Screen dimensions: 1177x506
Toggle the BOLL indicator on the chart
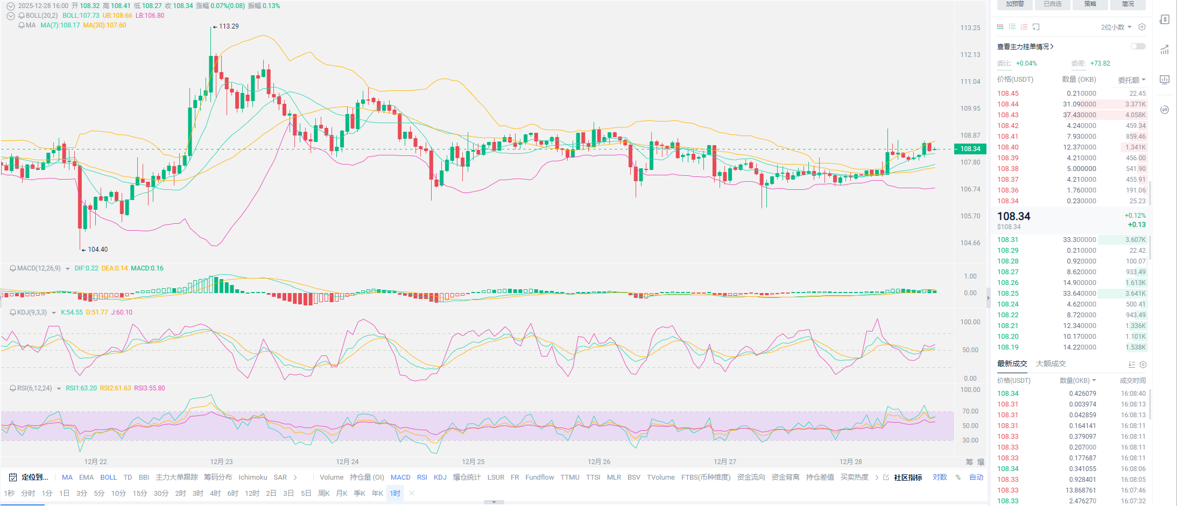point(108,478)
